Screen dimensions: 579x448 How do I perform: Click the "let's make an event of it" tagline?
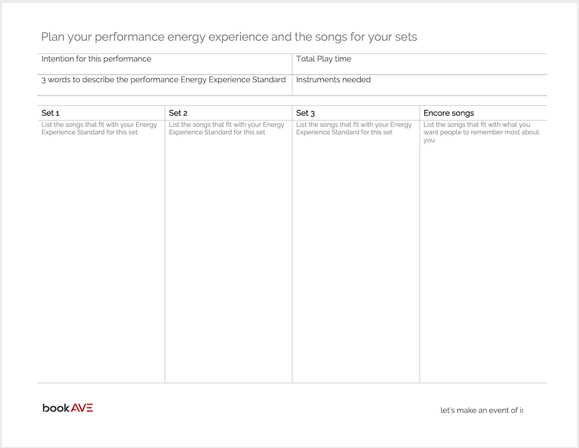[482, 410]
